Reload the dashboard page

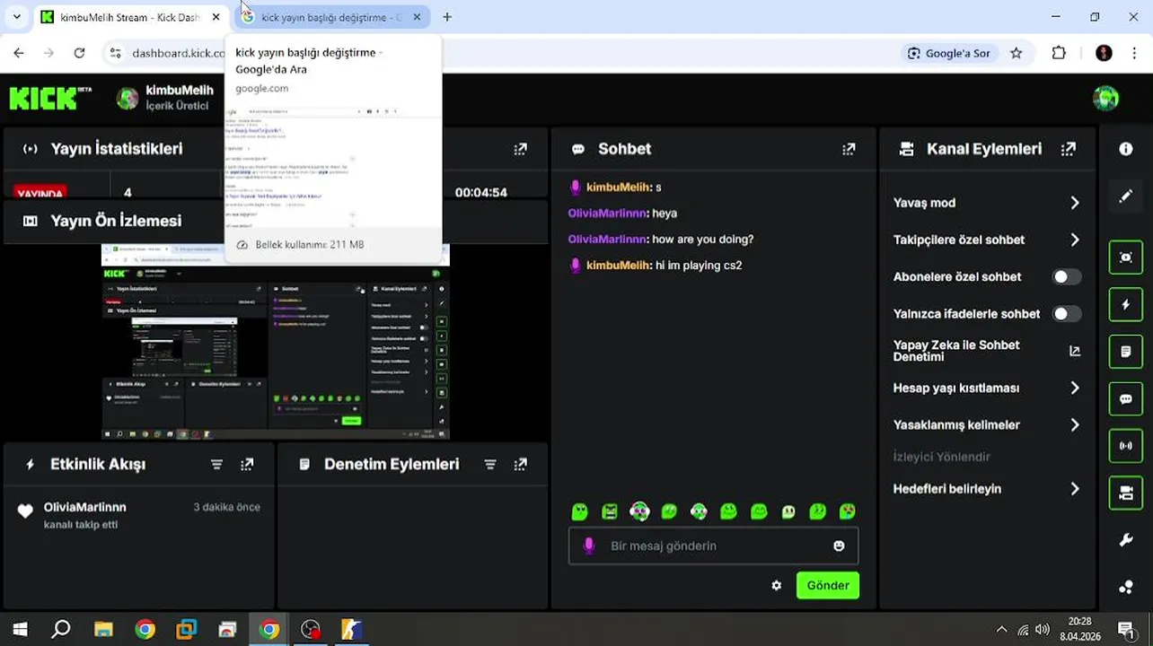coord(79,53)
